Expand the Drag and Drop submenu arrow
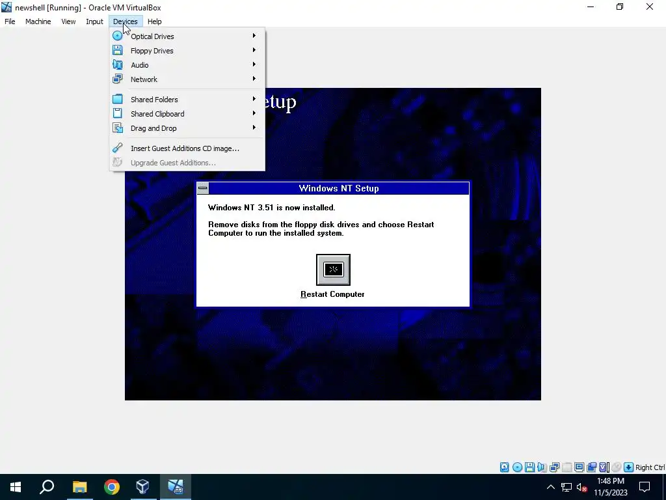This screenshot has width=666, height=500. (x=254, y=128)
